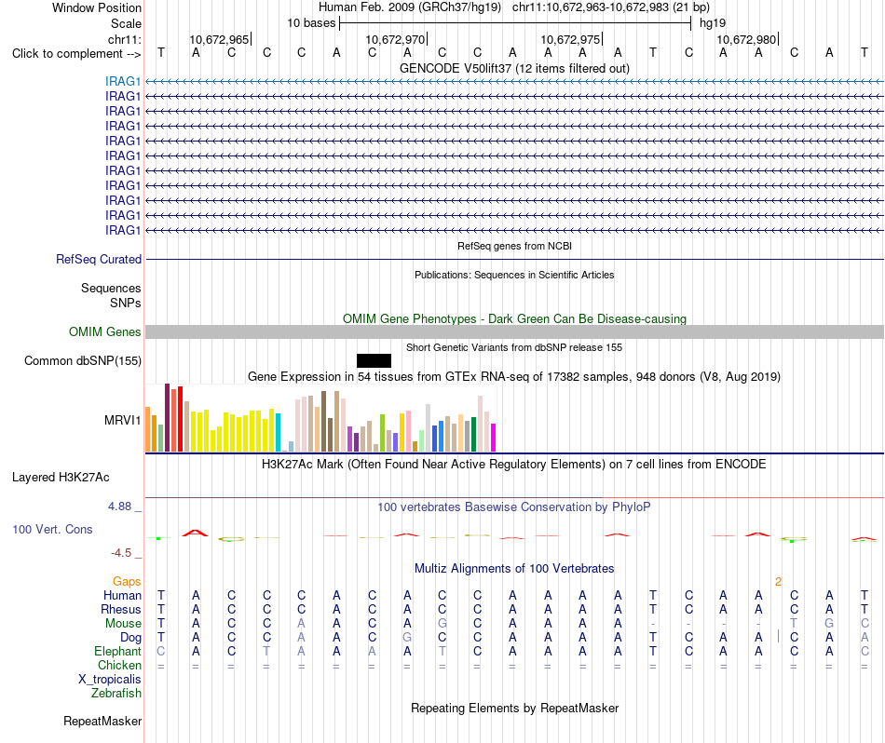Select the black dbSNP variant block
The width and height of the screenshot is (885, 743).
(x=374, y=360)
